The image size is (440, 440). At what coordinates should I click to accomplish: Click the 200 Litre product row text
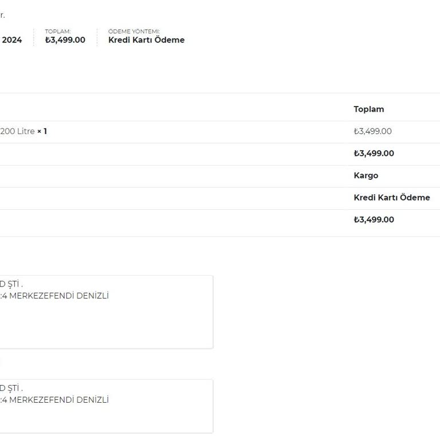[17, 131]
